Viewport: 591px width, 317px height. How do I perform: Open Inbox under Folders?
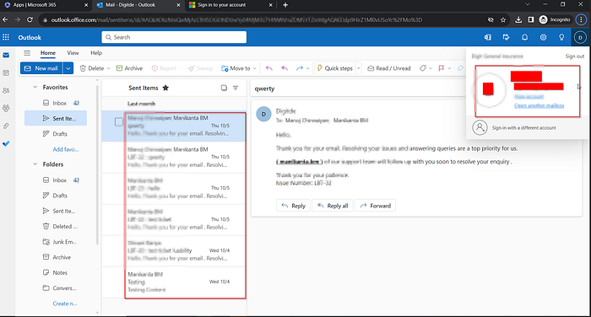point(56,180)
